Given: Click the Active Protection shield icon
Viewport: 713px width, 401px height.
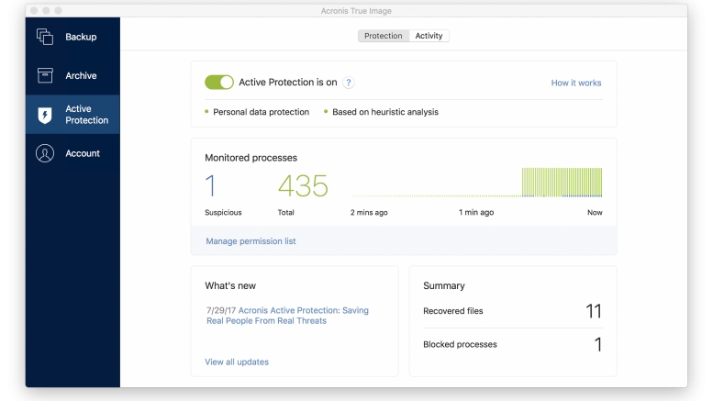Looking at the screenshot, I should [45, 115].
